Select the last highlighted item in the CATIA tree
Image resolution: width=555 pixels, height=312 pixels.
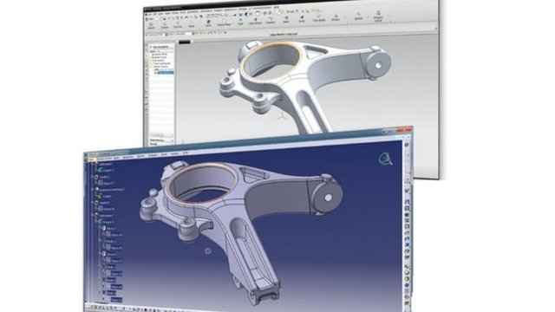pos(116,300)
